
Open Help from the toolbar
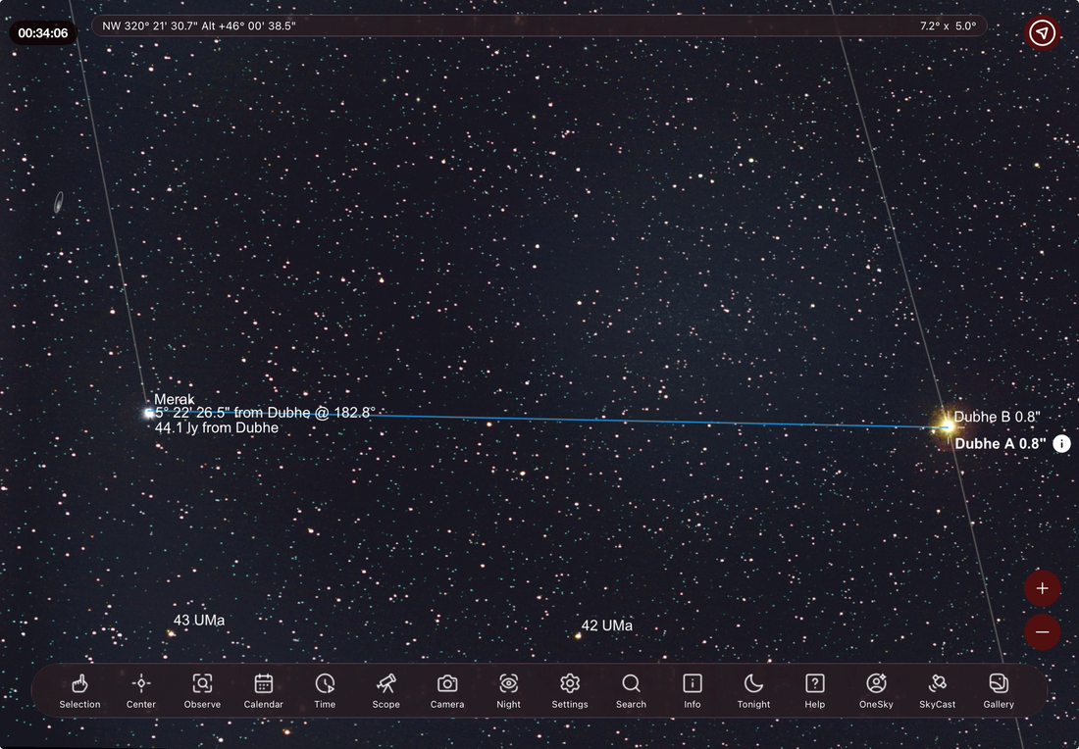[815, 690]
